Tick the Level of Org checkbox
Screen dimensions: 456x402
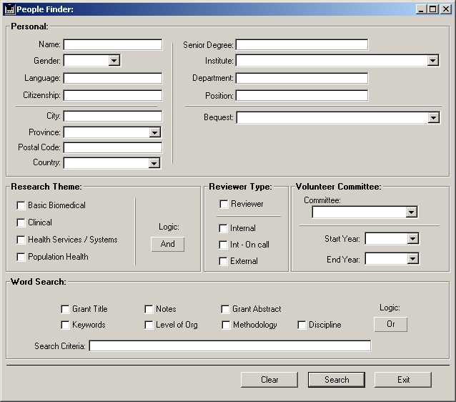[149, 325]
